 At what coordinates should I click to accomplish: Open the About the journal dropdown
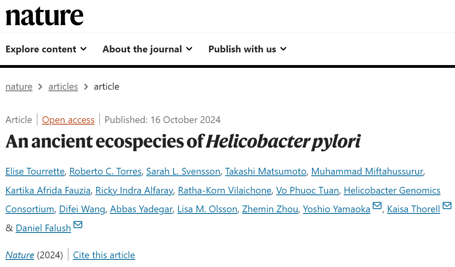click(147, 49)
